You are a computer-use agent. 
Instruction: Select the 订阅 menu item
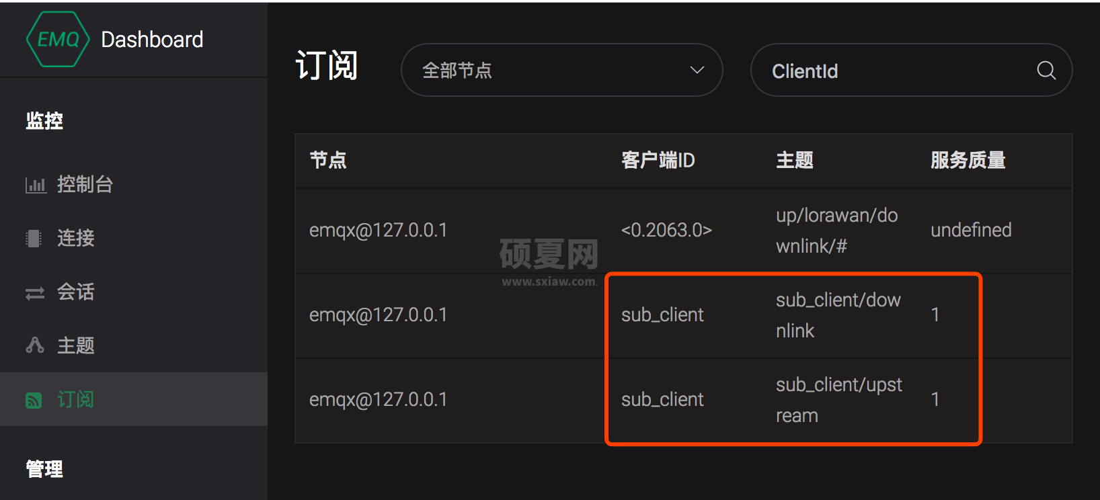pos(134,399)
